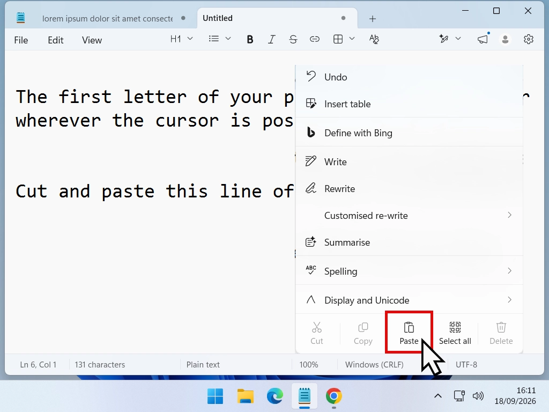The height and width of the screenshot is (412, 549).
Task: Show hidden system tray icons
Action: (x=437, y=396)
